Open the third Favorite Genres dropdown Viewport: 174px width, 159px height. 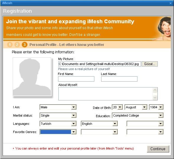[x=145, y=132]
